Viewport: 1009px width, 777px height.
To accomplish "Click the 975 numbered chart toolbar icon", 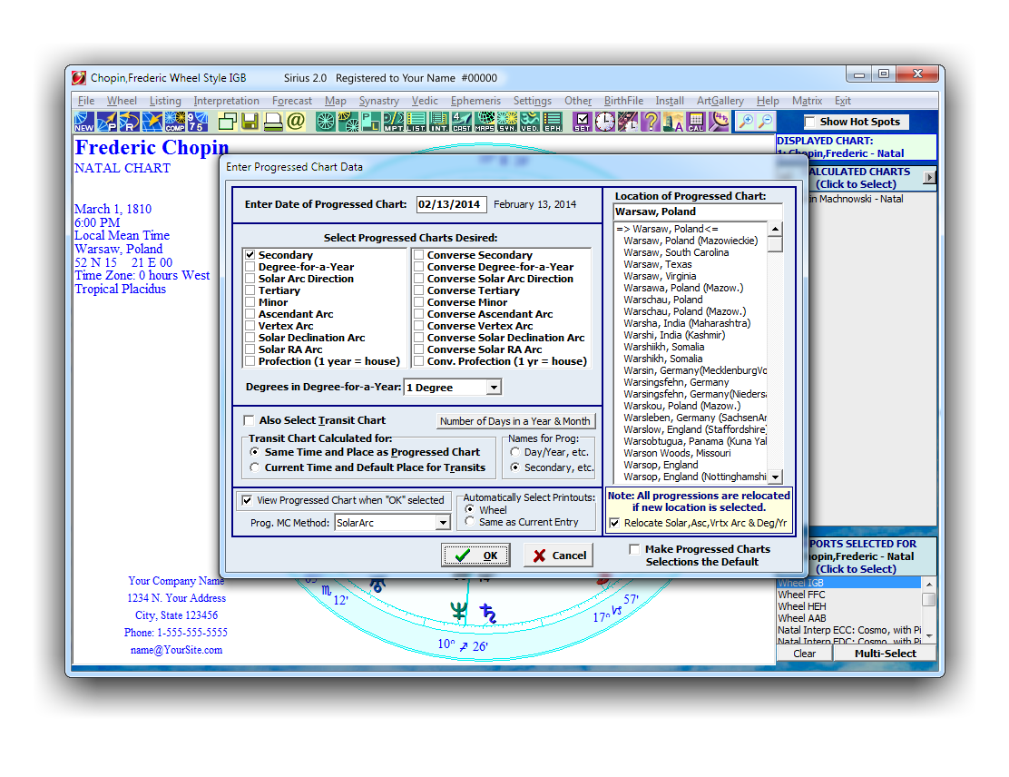I will click(x=198, y=121).
